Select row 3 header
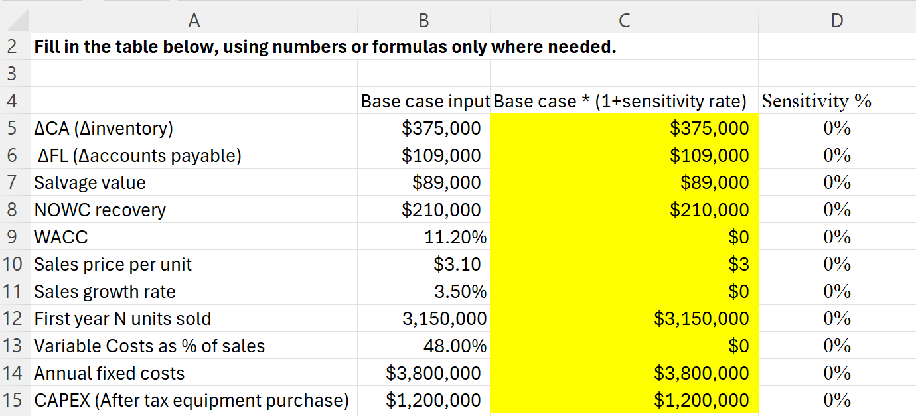 pyautogui.click(x=15, y=74)
